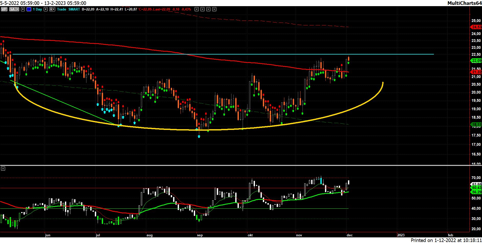Click the red 24,53 price axis marker
This screenshot has height=243, width=482.
tap(476, 27)
